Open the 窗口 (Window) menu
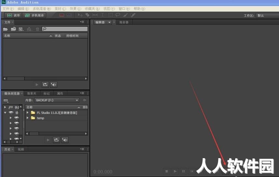 tap(124, 9)
